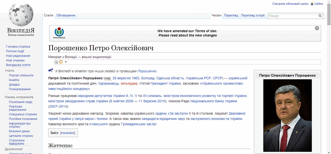The image size is (331, 154).
Task: Open the red мільярдер link
Action: pyautogui.click(x=129, y=83)
